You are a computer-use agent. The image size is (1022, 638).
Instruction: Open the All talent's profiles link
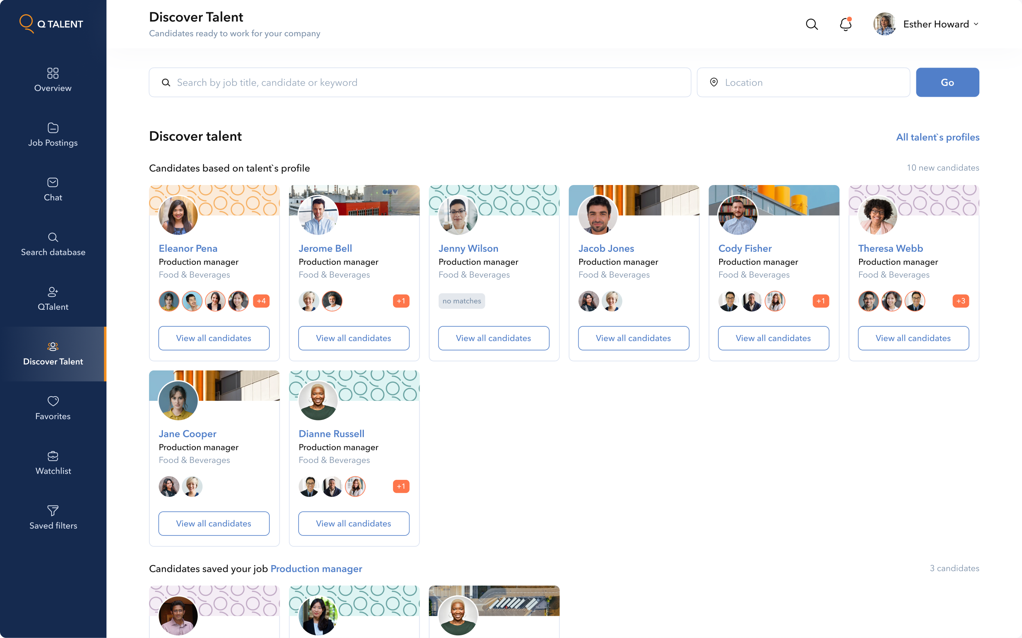937,137
